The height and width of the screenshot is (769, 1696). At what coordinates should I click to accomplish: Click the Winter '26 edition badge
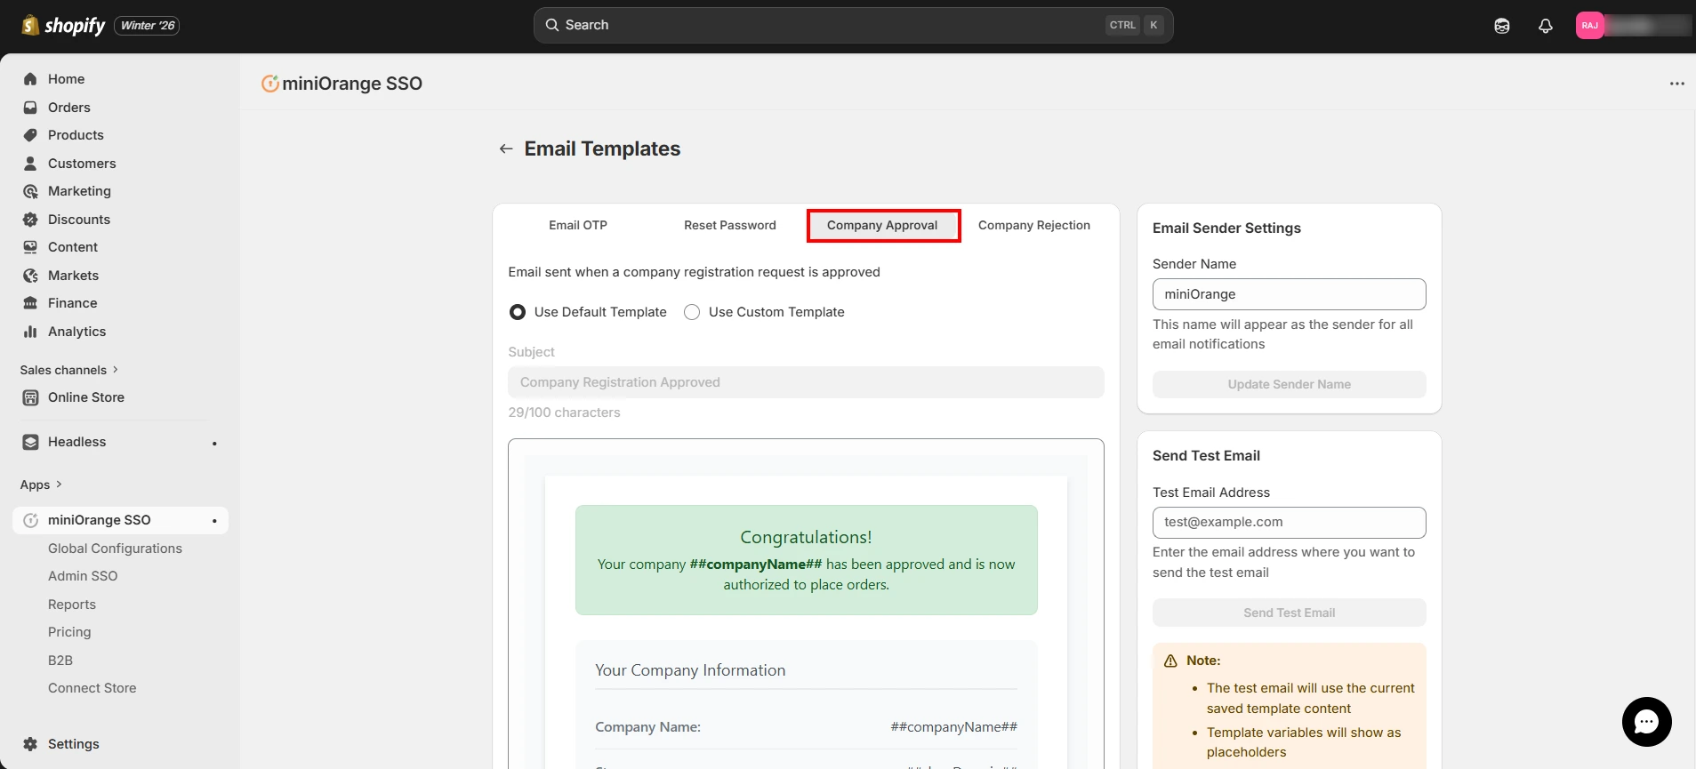(147, 26)
